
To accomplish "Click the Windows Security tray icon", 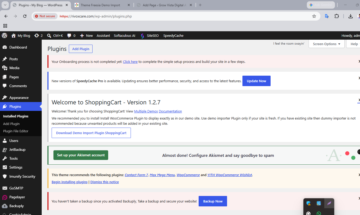I will coord(309,203).
